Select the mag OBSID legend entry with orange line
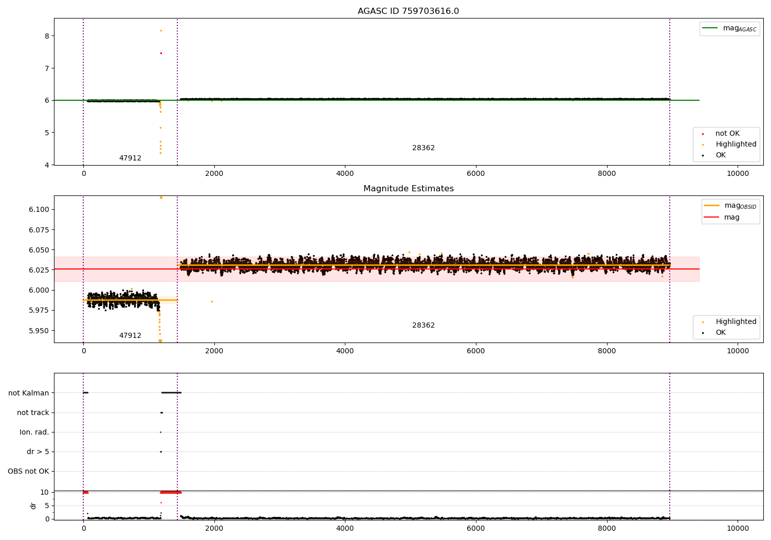The image size is (771, 540). (730, 206)
